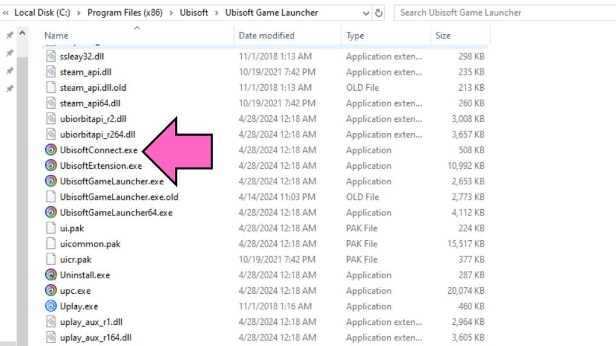The width and height of the screenshot is (616, 346).
Task: Toggle sort order on Name column
Action: tap(56, 35)
